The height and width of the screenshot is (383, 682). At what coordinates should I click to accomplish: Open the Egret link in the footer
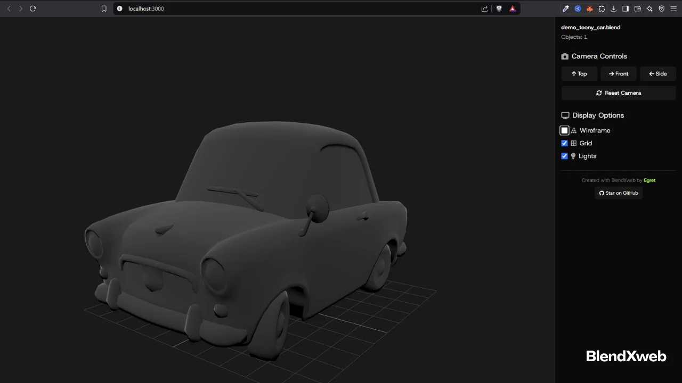coord(649,180)
